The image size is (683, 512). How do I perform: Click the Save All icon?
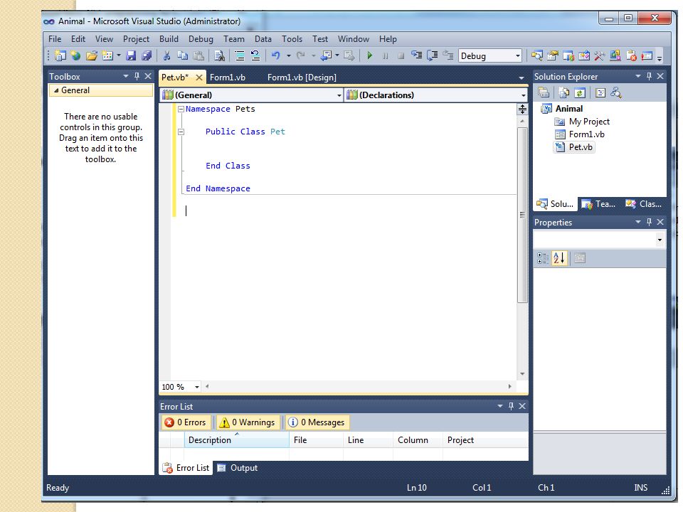[x=147, y=55]
